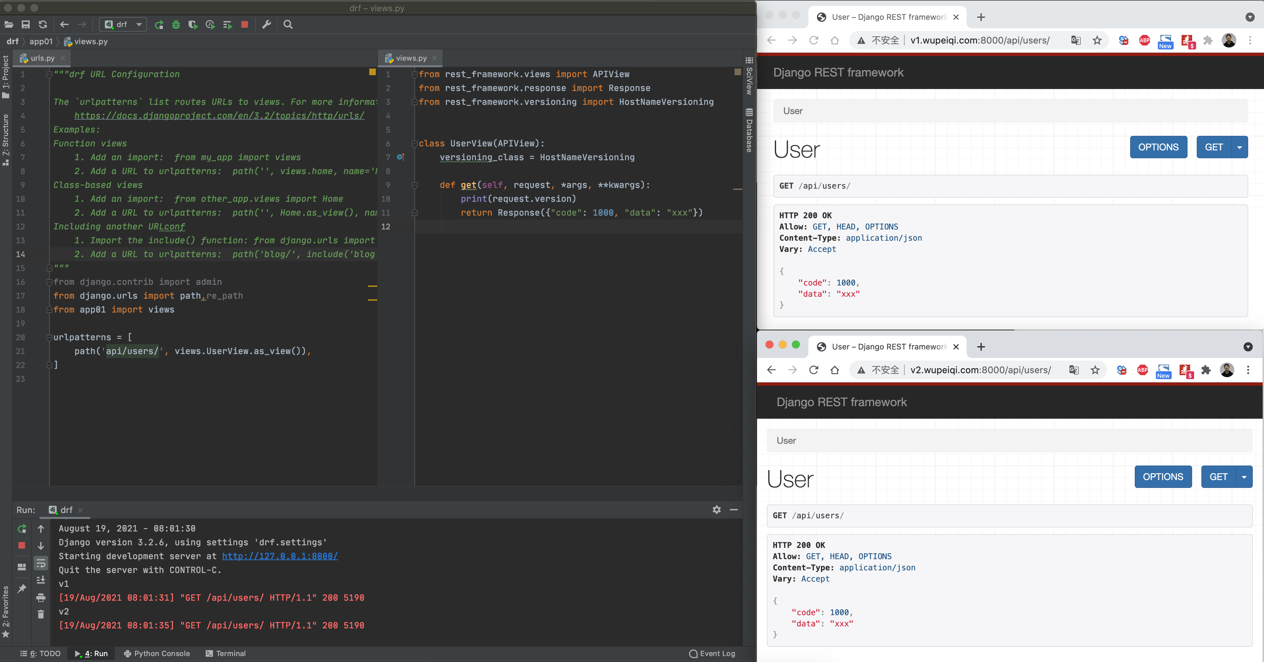Click the trash Clear All console icon
Viewport: 1264px width, 662px height.
[x=41, y=615]
